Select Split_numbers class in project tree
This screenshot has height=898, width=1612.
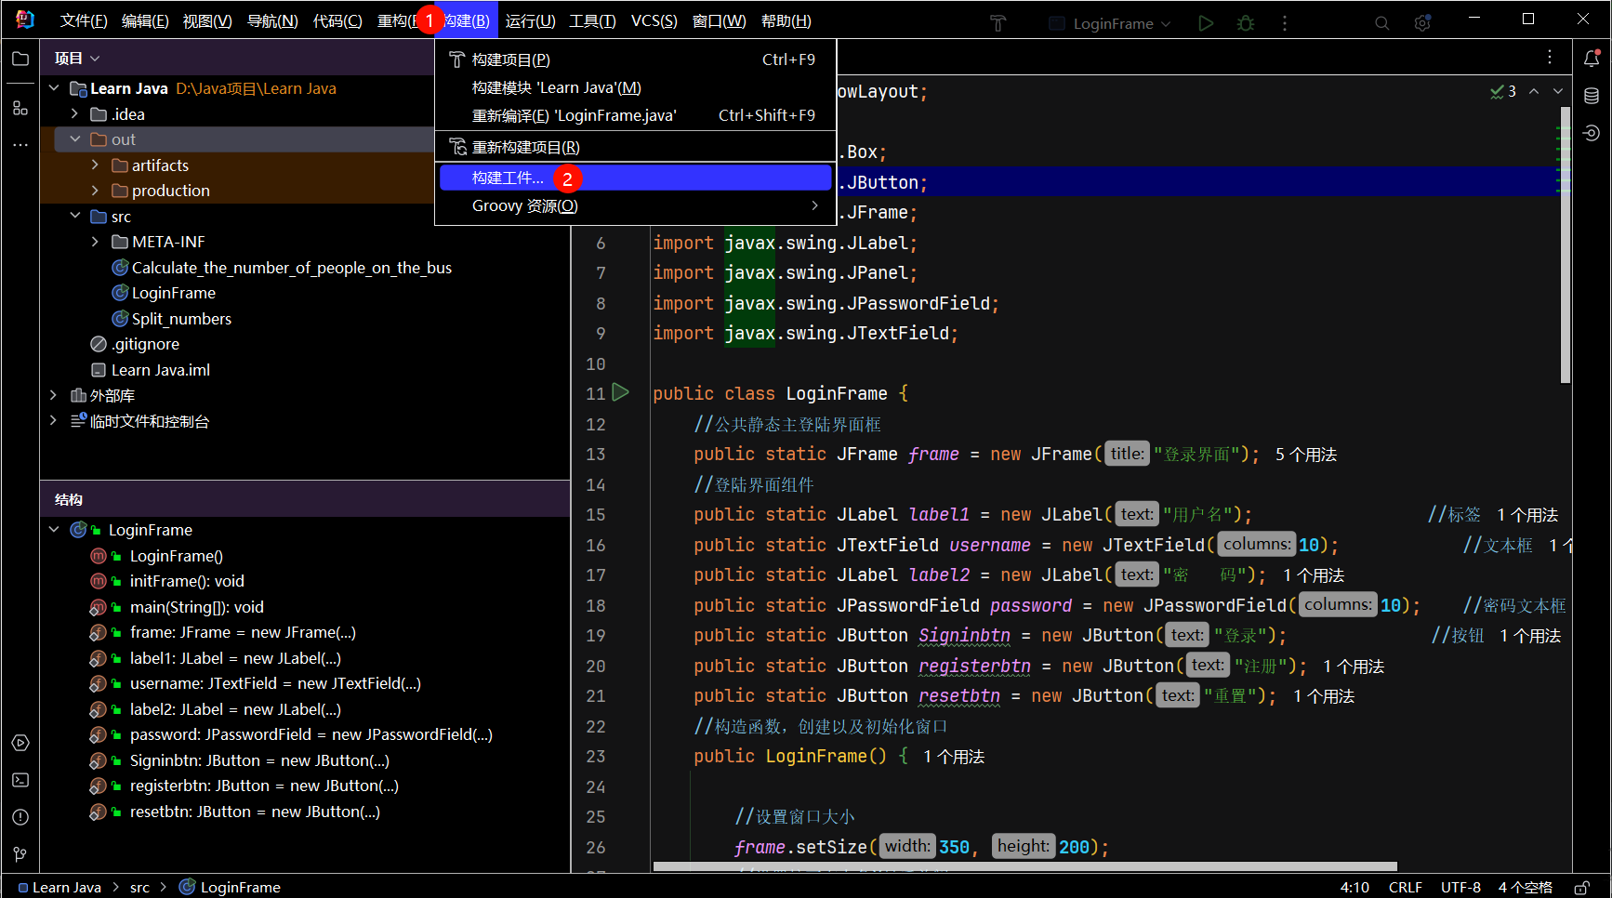[x=181, y=319]
